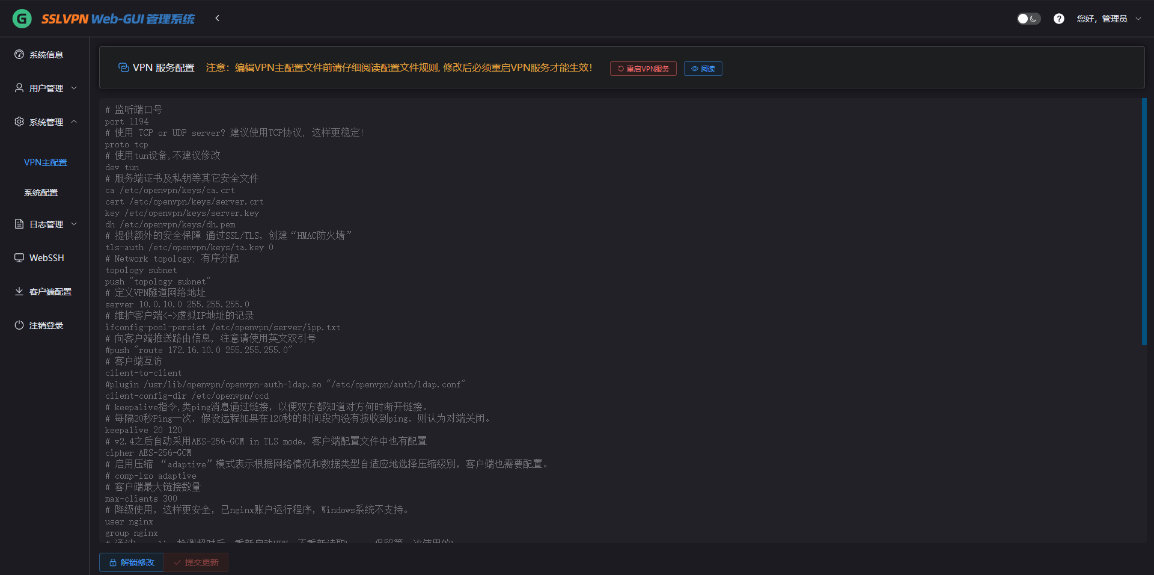Open help with the question mark icon
Viewport: 1154px width, 575px height.
click(x=1059, y=19)
